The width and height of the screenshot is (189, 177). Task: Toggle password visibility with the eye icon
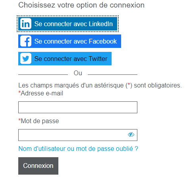coord(131,135)
